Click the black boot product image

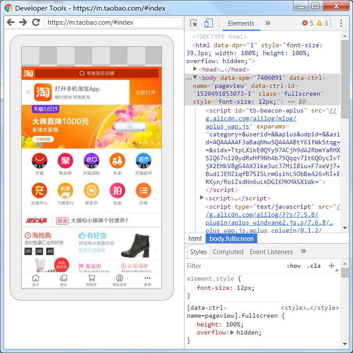click(x=135, y=245)
